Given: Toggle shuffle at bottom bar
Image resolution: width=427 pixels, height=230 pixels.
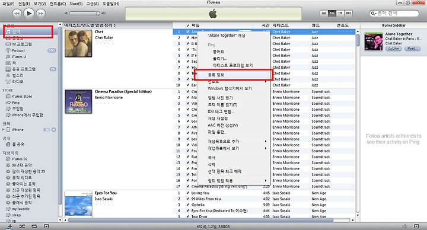Looking at the screenshot, I should tap(22, 226).
